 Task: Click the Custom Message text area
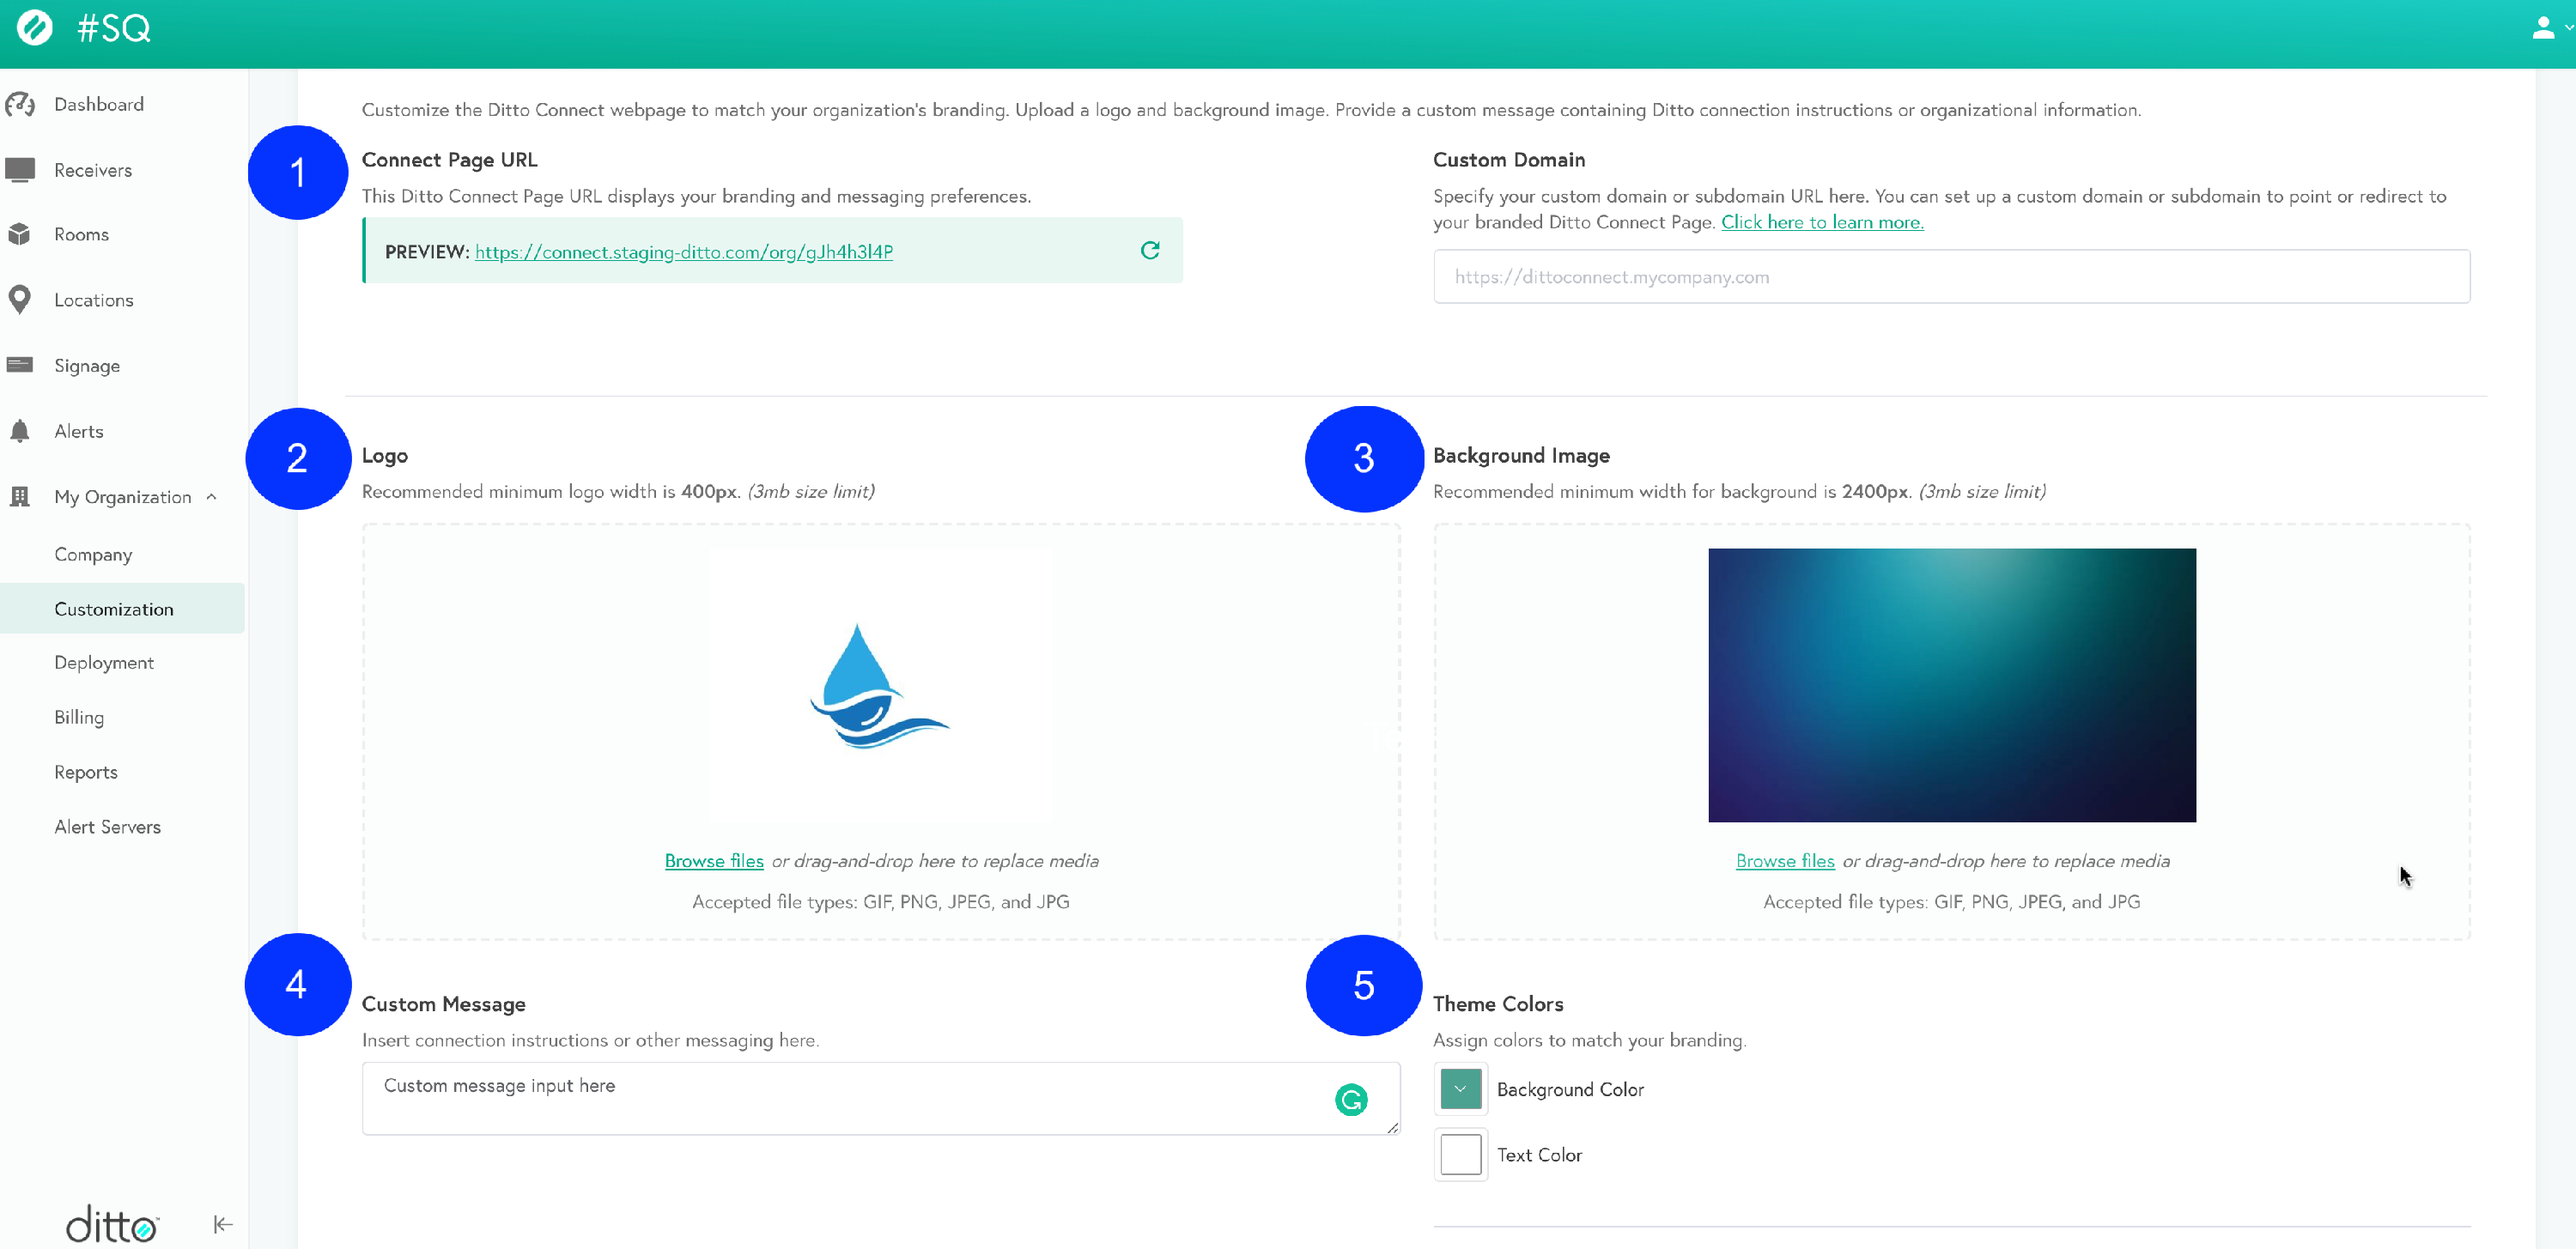click(881, 1099)
